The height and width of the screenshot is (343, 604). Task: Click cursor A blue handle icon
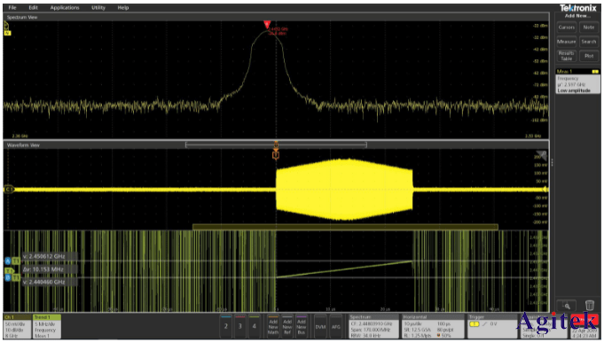(8, 261)
